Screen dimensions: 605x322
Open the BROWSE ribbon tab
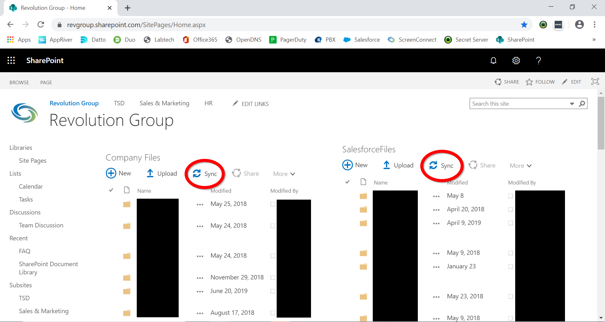click(x=19, y=82)
